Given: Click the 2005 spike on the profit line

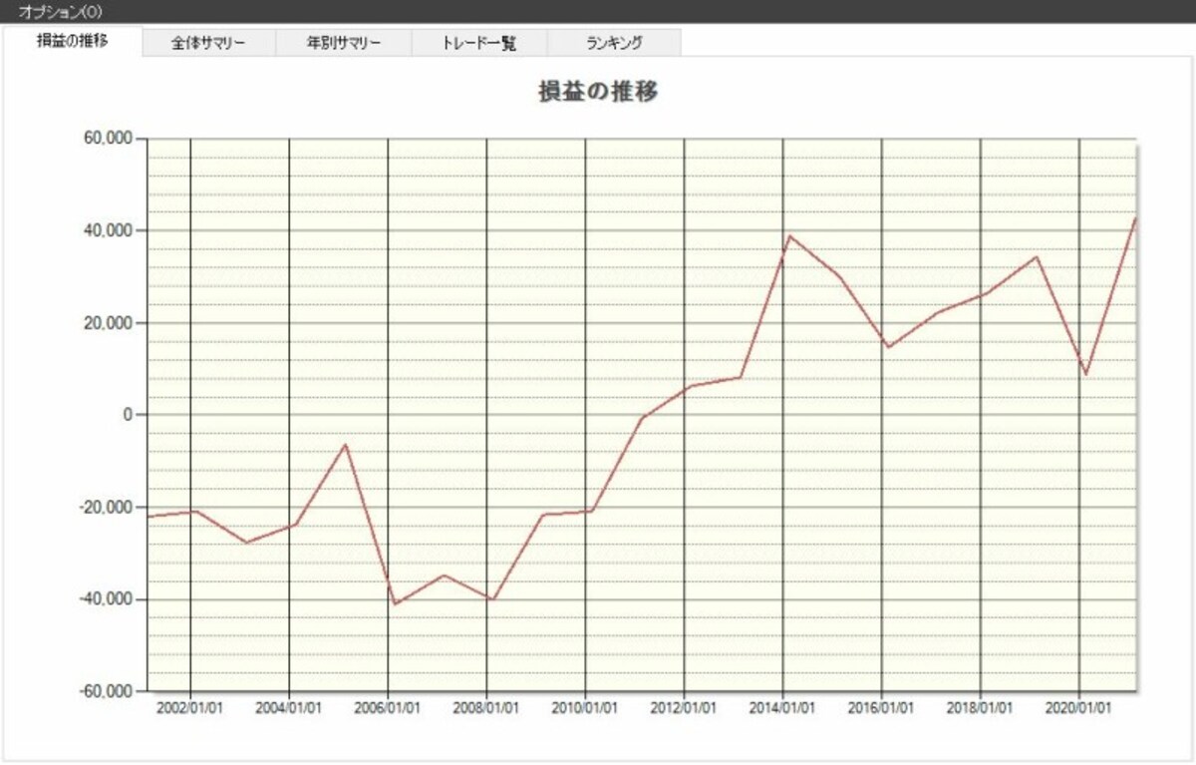Looking at the screenshot, I should (x=345, y=444).
